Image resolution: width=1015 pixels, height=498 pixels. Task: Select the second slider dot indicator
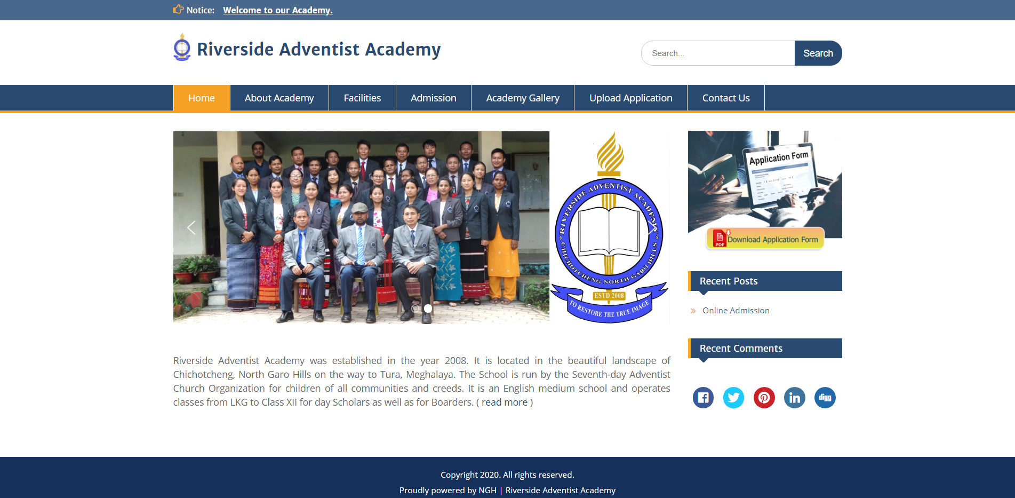(x=428, y=309)
